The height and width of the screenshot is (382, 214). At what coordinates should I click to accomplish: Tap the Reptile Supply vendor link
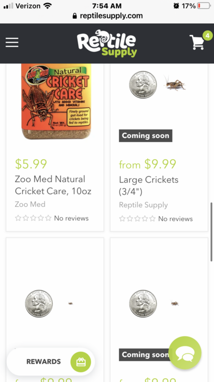pyautogui.click(x=143, y=205)
